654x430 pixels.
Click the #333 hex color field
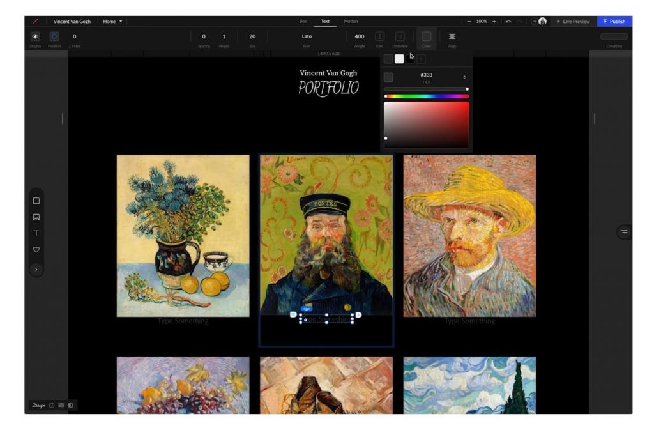[x=426, y=75]
